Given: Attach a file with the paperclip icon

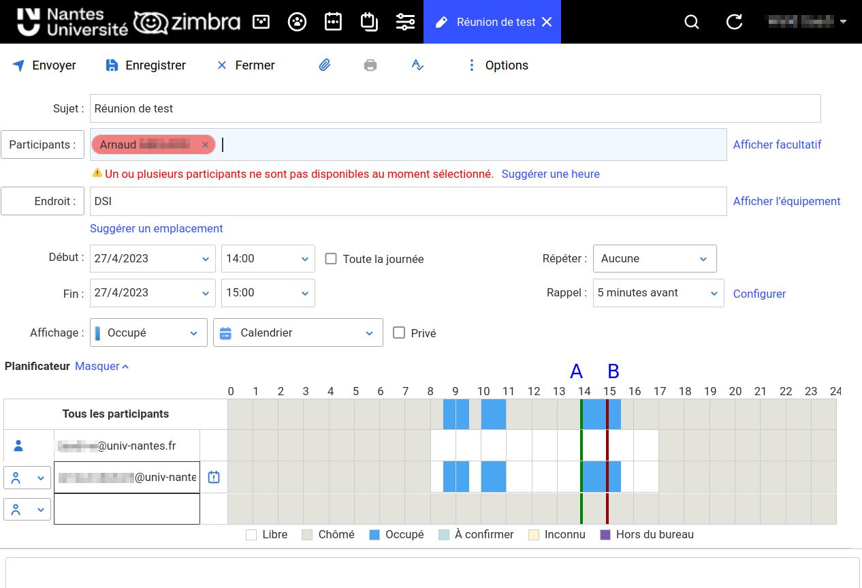Looking at the screenshot, I should coord(325,65).
